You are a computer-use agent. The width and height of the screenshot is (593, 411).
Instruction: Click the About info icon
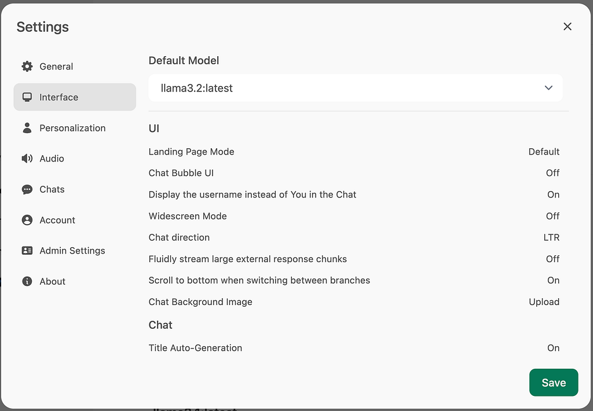[x=27, y=281]
